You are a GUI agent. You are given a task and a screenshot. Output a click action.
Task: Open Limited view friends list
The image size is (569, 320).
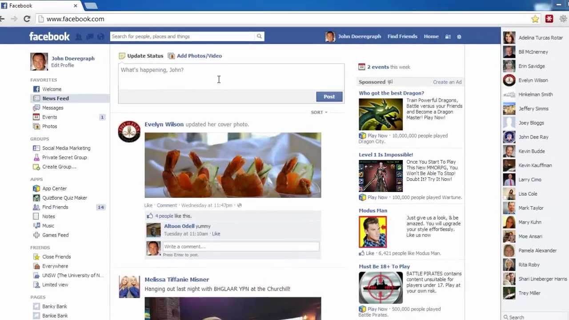pyautogui.click(x=55, y=285)
